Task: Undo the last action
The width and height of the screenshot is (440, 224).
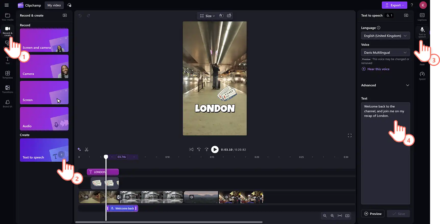Action: [80, 16]
